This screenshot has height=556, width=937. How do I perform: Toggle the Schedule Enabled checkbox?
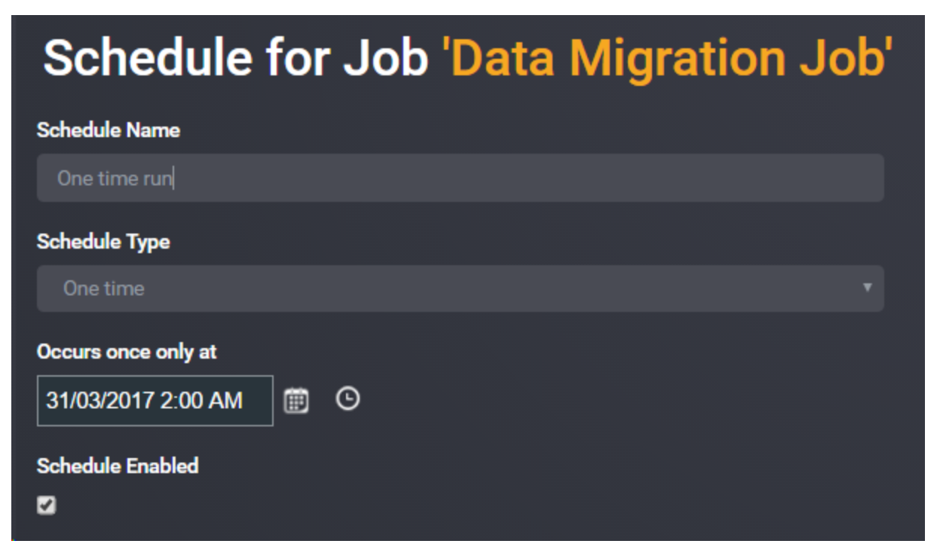tap(47, 506)
